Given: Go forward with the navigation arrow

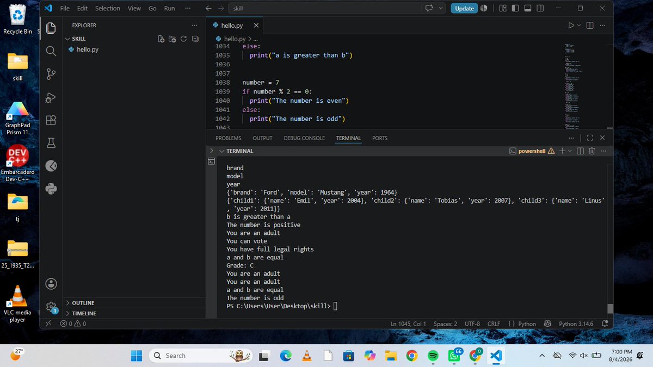Looking at the screenshot, I should tap(220, 8).
